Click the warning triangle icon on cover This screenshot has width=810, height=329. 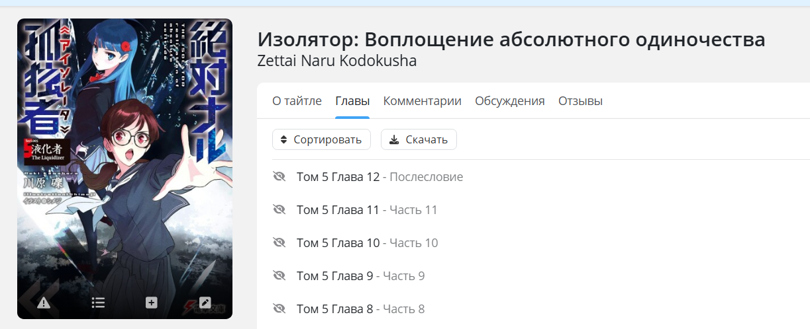(44, 303)
